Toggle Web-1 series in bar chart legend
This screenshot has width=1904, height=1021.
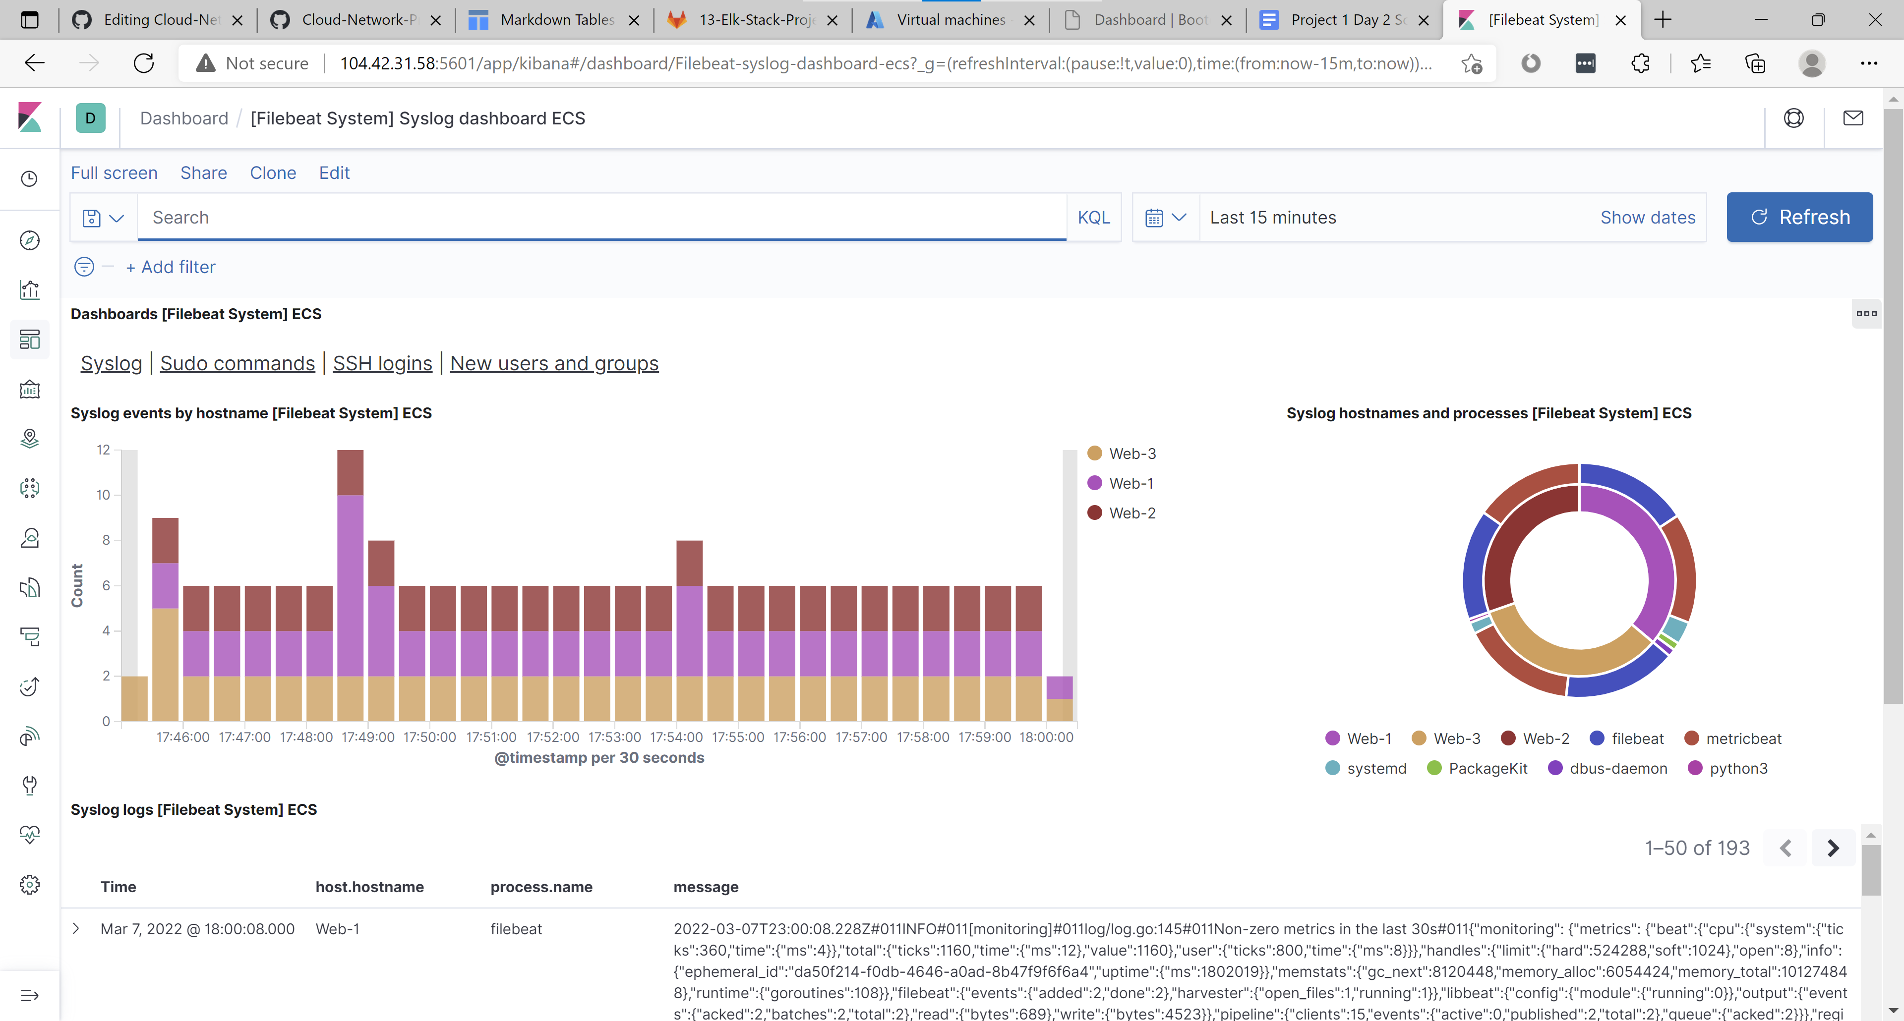click(1121, 483)
